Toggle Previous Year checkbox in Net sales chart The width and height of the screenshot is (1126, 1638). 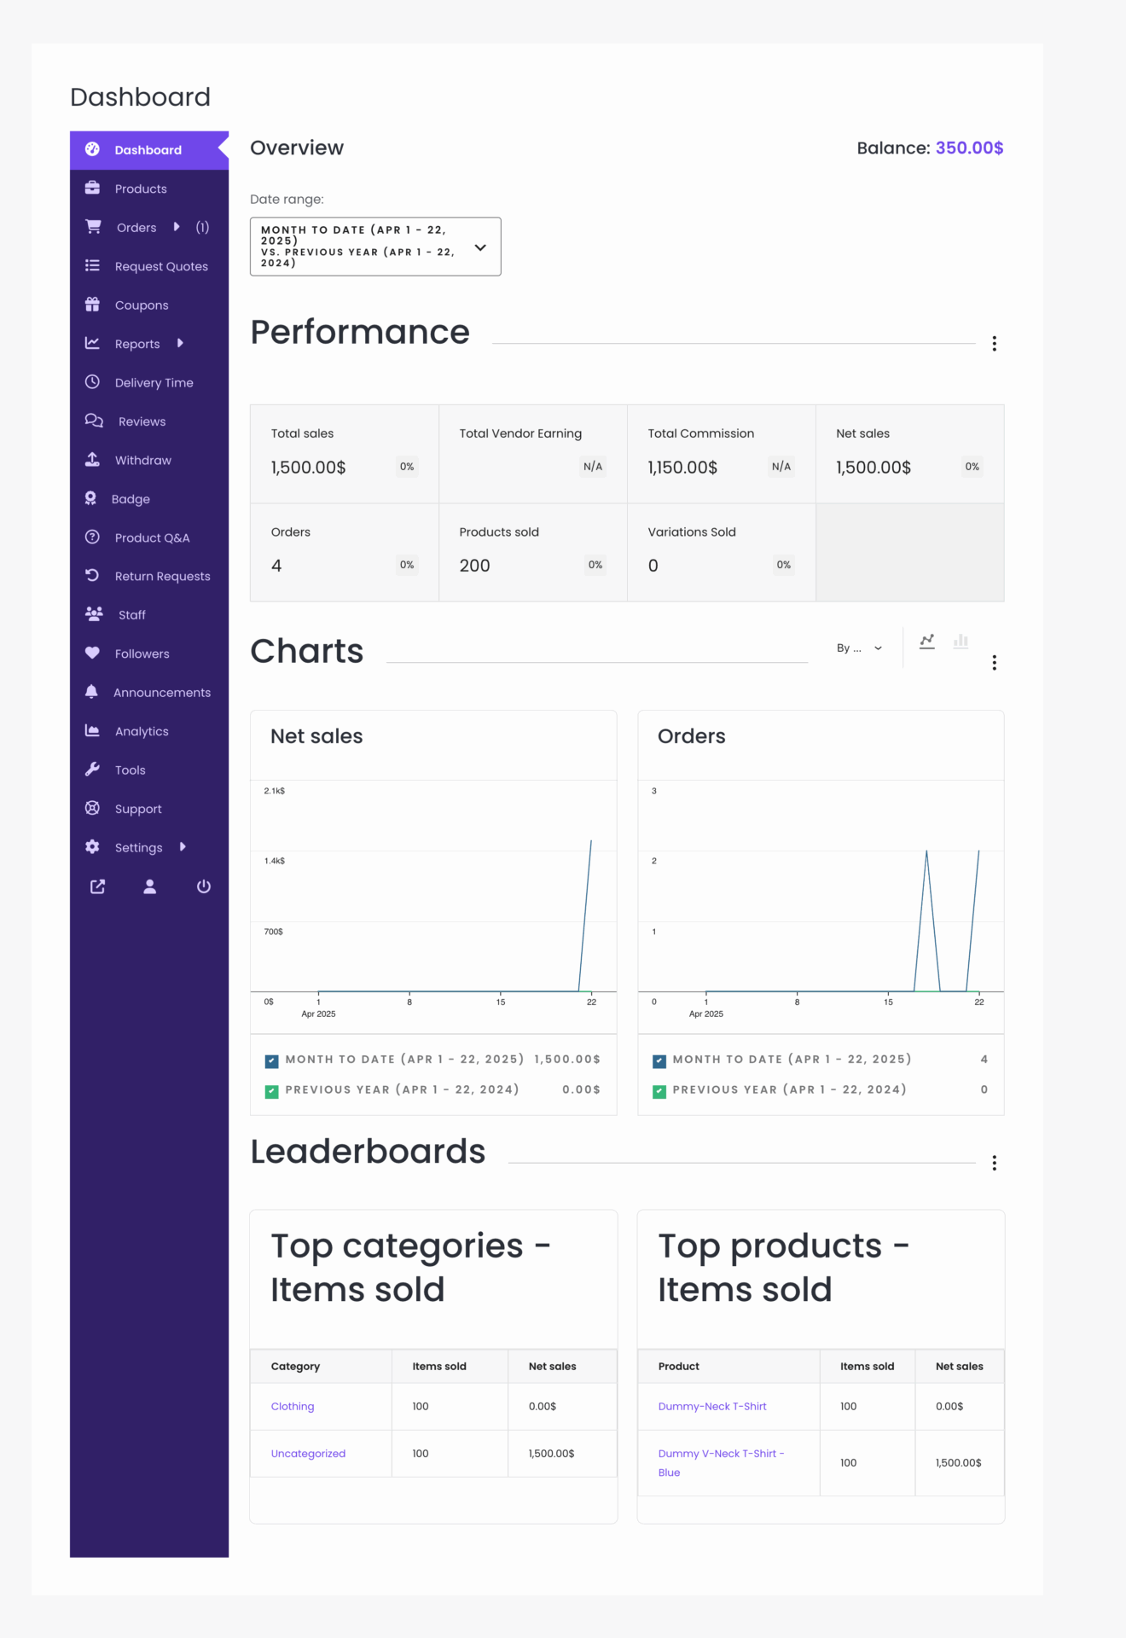click(271, 1091)
